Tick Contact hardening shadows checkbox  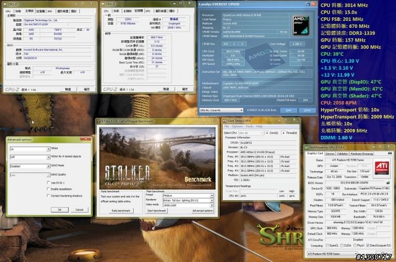point(48,195)
